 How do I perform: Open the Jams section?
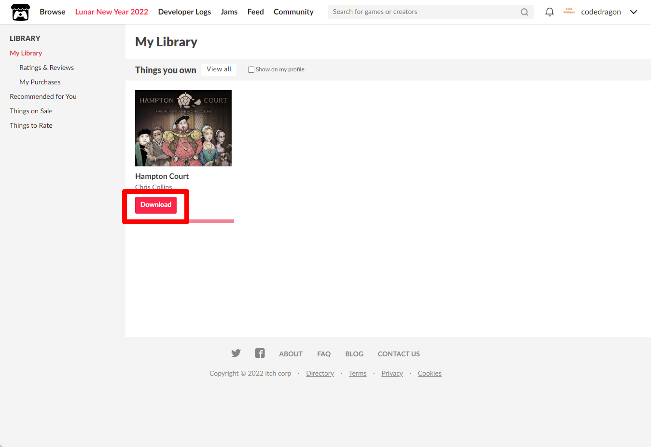coord(229,12)
